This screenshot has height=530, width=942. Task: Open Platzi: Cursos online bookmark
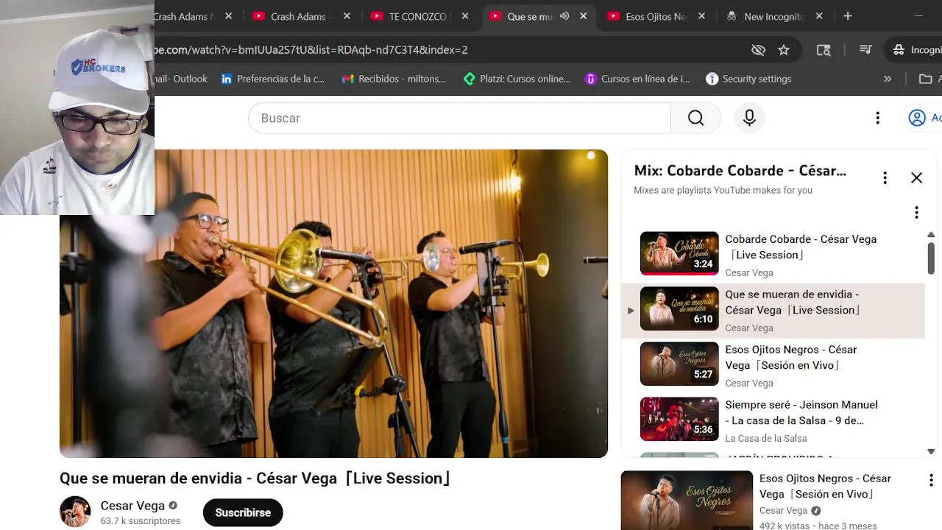[x=517, y=79]
